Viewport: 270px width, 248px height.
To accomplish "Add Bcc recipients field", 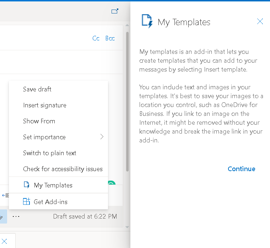I will coord(110,38).
